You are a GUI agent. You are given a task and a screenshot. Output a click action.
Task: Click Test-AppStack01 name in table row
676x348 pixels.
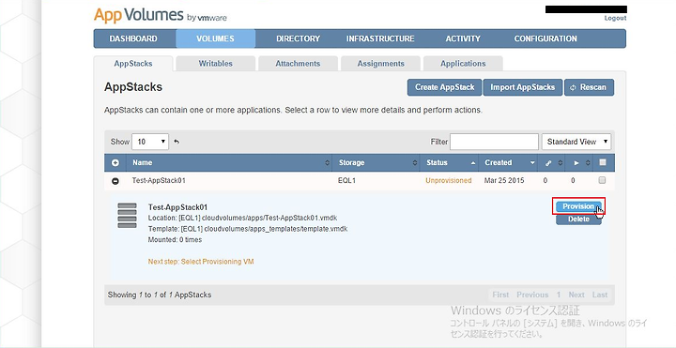tap(159, 180)
